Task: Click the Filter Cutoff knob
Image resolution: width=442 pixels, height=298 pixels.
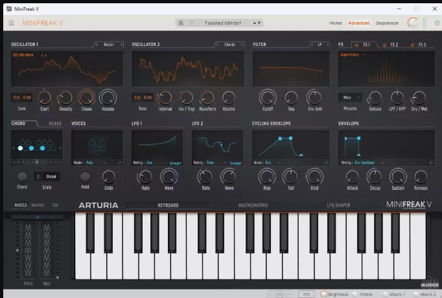Action: (268, 98)
